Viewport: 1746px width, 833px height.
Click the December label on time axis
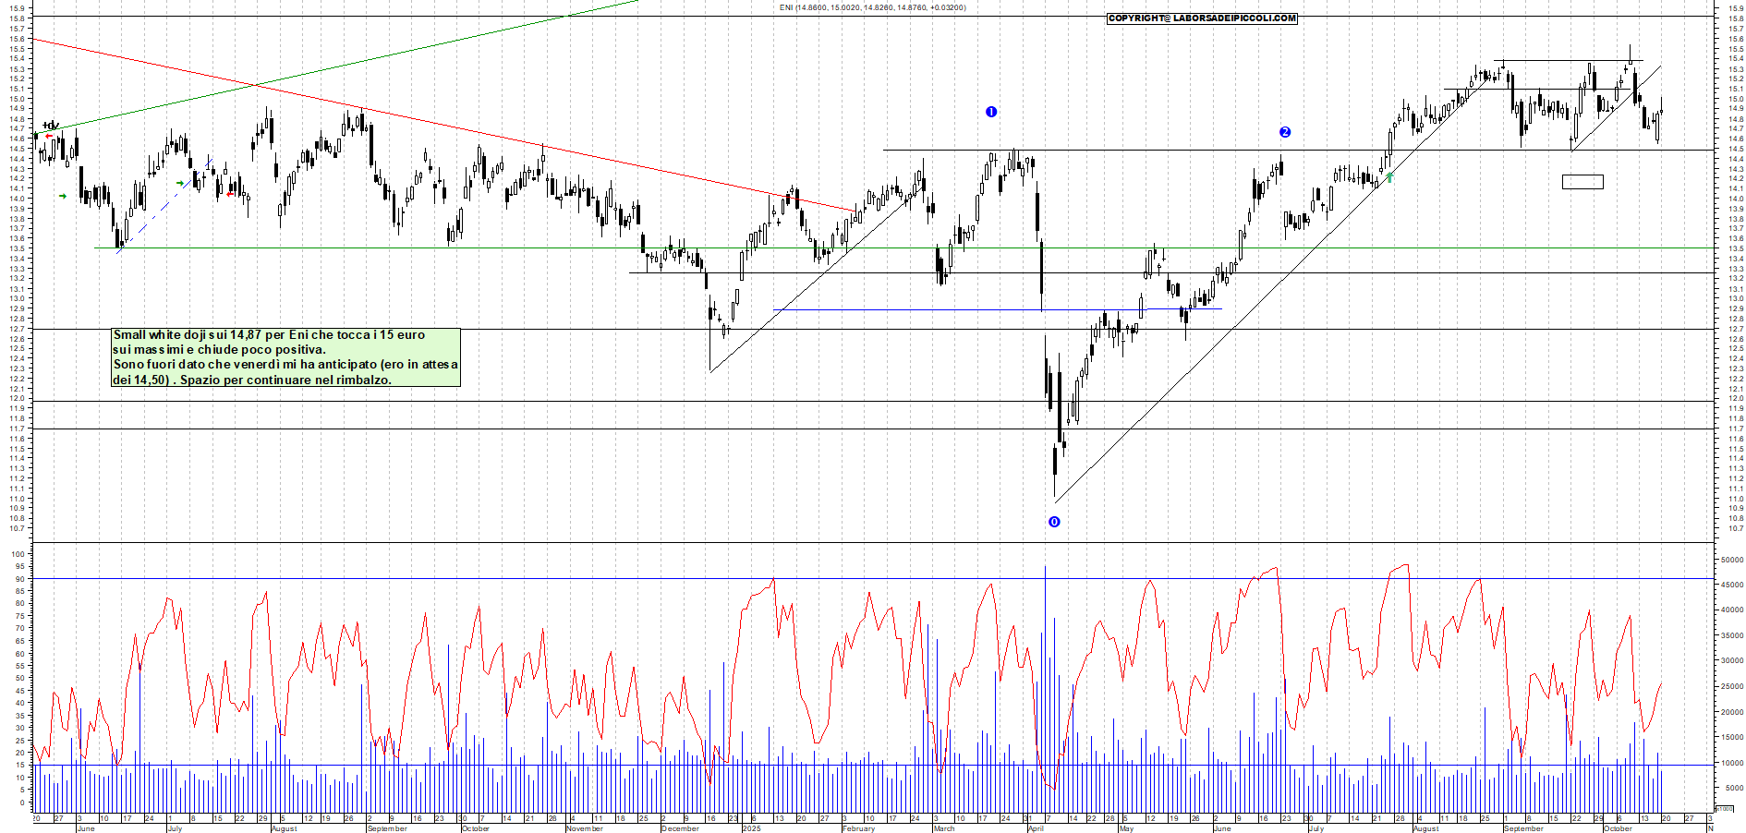pyautogui.click(x=680, y=828)
